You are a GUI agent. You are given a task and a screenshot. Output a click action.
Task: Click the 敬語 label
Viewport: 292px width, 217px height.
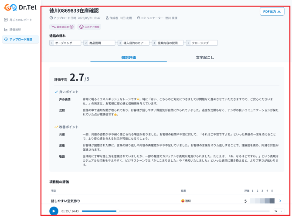pos(62,156)
